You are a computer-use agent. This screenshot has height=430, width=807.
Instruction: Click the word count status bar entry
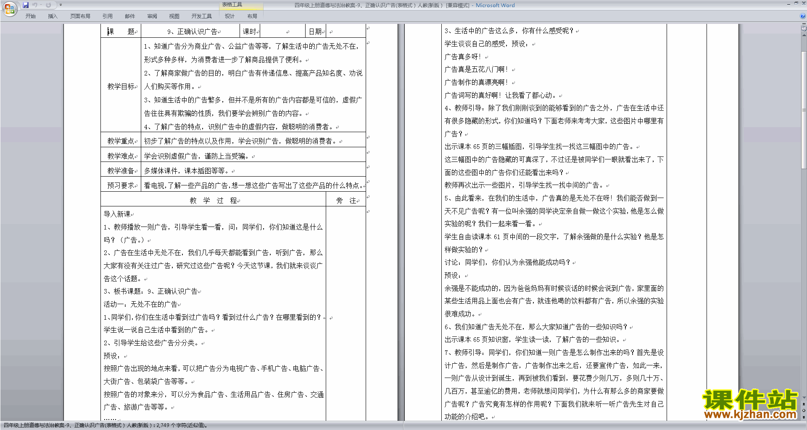105,425
